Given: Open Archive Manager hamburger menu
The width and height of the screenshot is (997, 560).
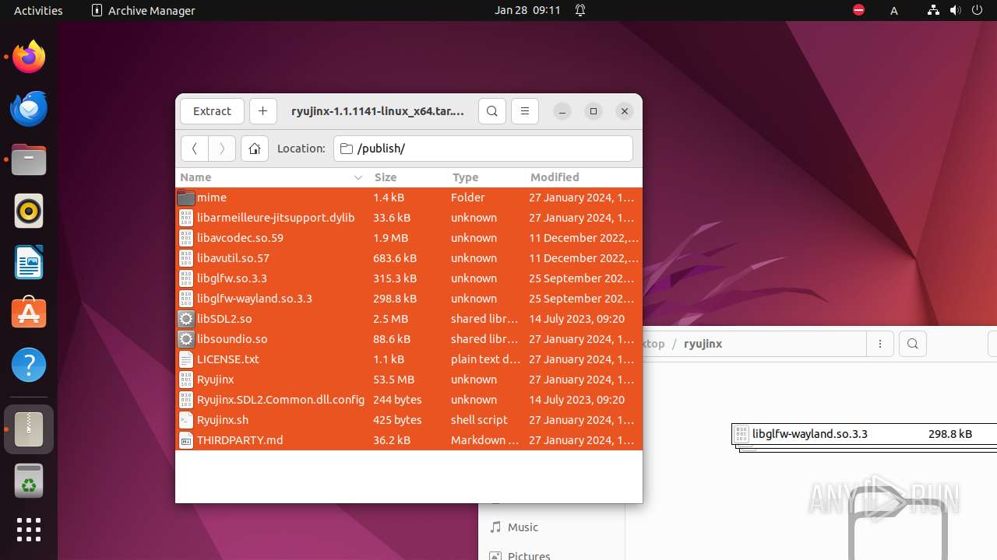Looking at the screenshot, I should (525, 111).
